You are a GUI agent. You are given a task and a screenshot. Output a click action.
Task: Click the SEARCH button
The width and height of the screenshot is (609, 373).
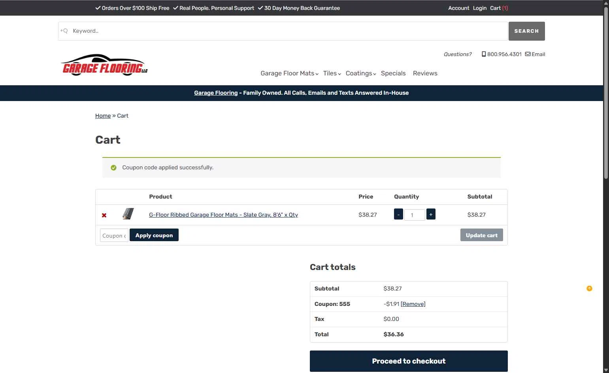(526, 31)
